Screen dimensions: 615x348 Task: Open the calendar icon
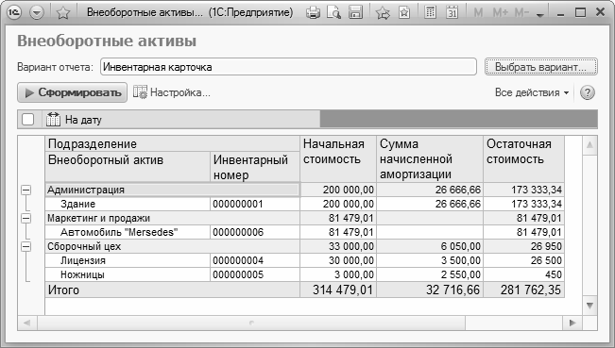(453, 13)
